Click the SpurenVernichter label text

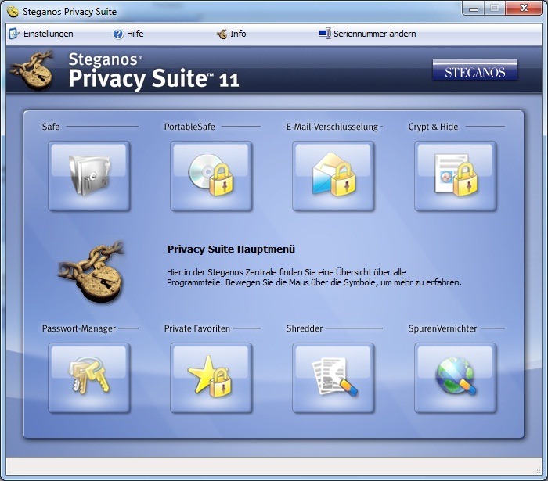coord(442,328)
